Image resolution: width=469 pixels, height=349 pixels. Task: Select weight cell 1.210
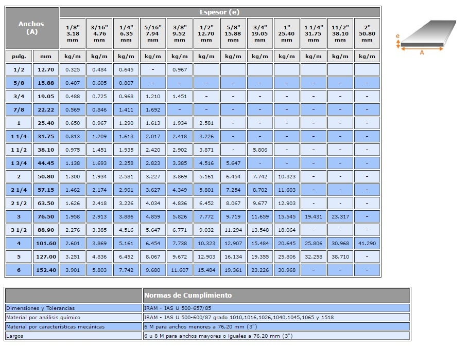(153, 97)
